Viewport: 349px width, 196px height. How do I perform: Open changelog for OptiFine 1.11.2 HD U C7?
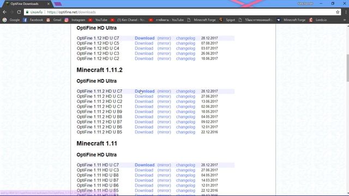point(185,91)
